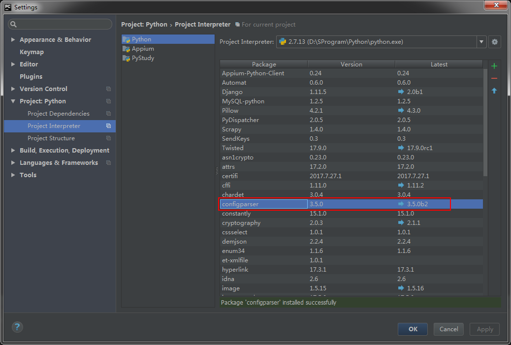Select the configparser package name cell
The image size is (511, 345).
pyautogui.click(x=264, y=204)
